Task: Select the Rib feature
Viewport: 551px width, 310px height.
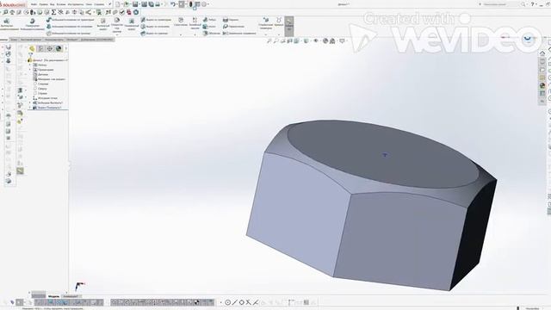Action: [x=209, y=20]
